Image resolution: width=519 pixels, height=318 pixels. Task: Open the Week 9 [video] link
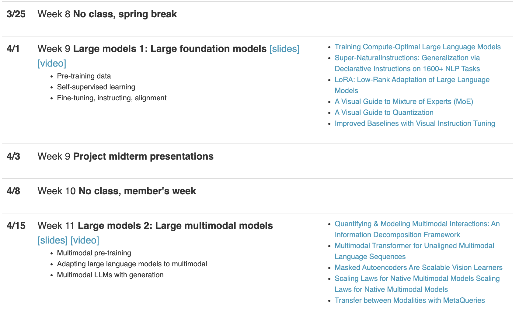[52, 63]
